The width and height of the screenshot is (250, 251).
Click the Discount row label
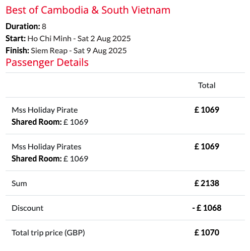click(x=27, y=208)
